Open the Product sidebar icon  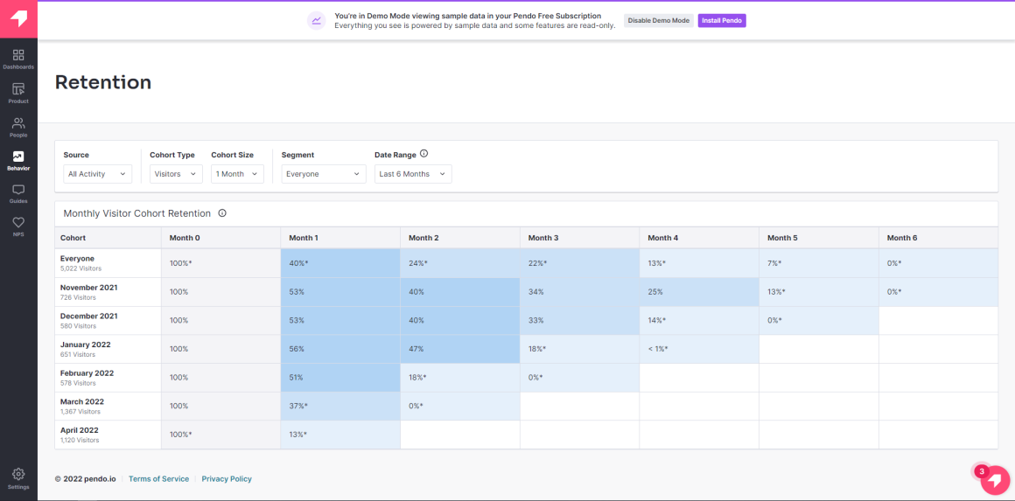18,93
